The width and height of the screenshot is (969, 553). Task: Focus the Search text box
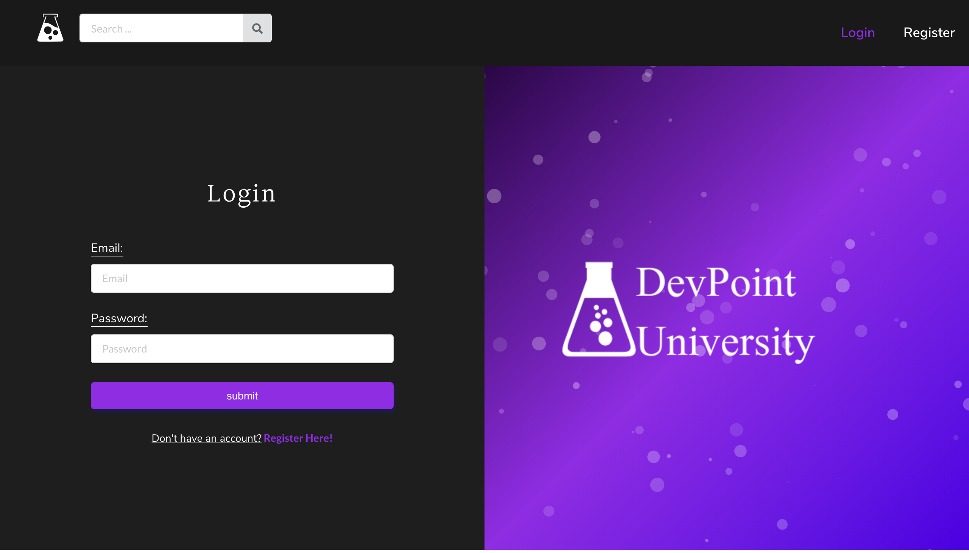tap(161, 28)
